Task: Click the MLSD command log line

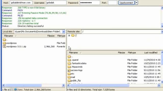Action: point(20,16)
